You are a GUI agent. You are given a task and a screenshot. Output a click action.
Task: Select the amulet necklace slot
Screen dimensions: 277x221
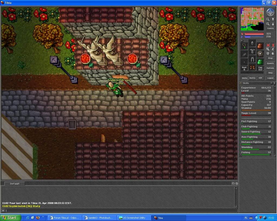pyautogui.click(x=244, y=46)
